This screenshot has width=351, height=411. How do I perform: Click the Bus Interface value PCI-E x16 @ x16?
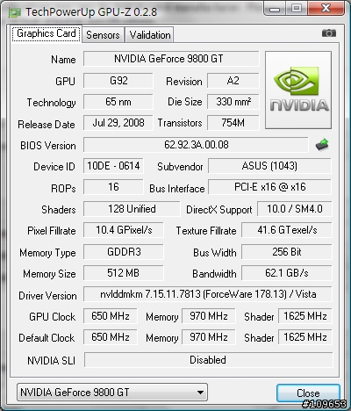click(x=269, y=187)
